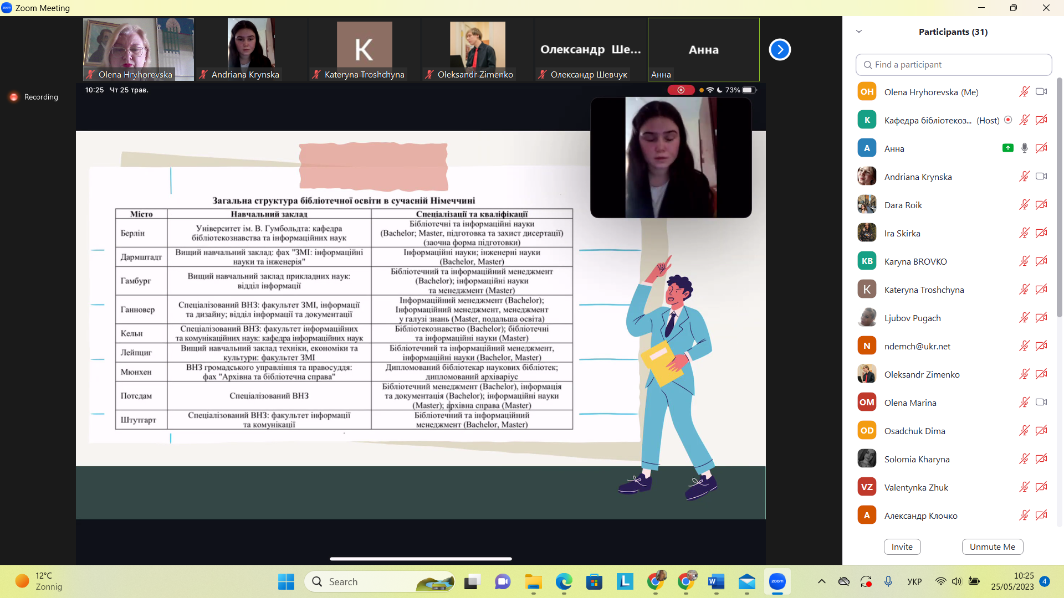Click the Find a participant search field

click(x=953, y=65)
